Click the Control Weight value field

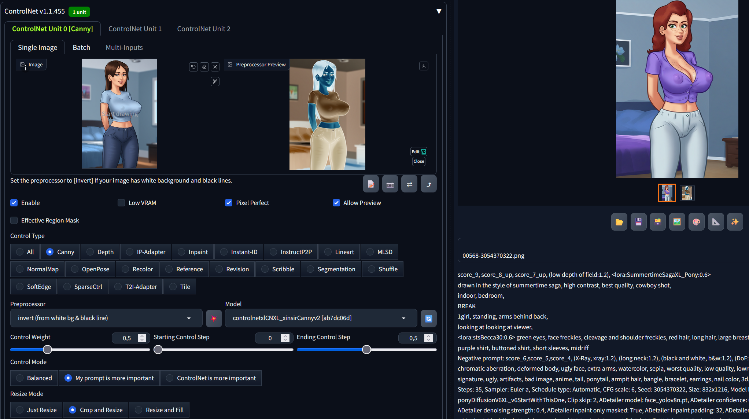[x=127, y=338]
